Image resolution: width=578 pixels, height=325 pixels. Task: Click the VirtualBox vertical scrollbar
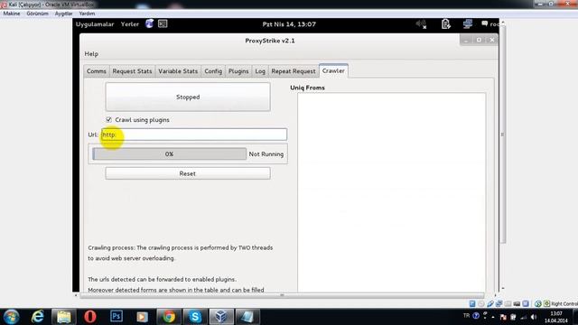(502, 135)
